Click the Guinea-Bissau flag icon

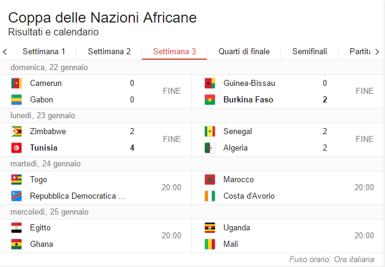click(210, 84)
